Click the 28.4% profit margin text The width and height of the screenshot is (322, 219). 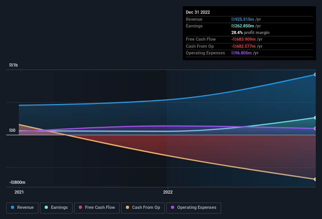tap(250, 32)
